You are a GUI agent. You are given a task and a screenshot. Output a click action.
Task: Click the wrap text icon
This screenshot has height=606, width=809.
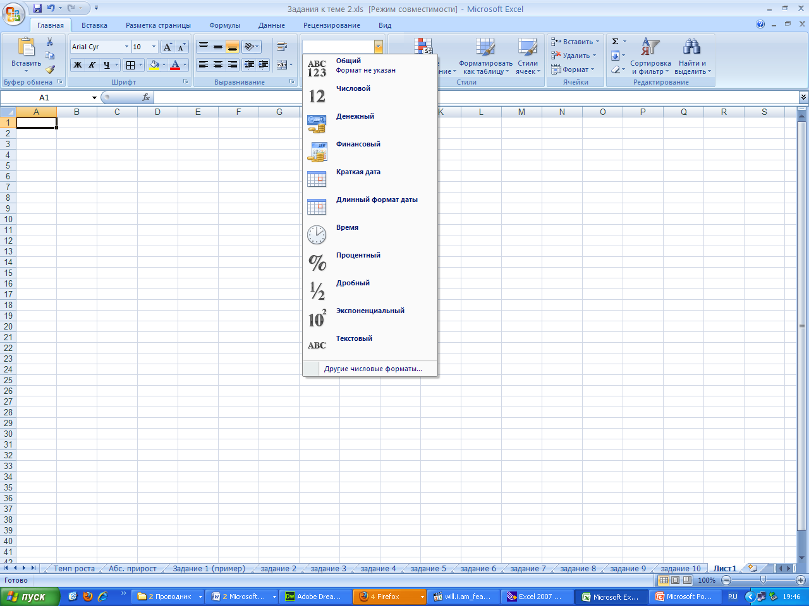click(282, 47)
